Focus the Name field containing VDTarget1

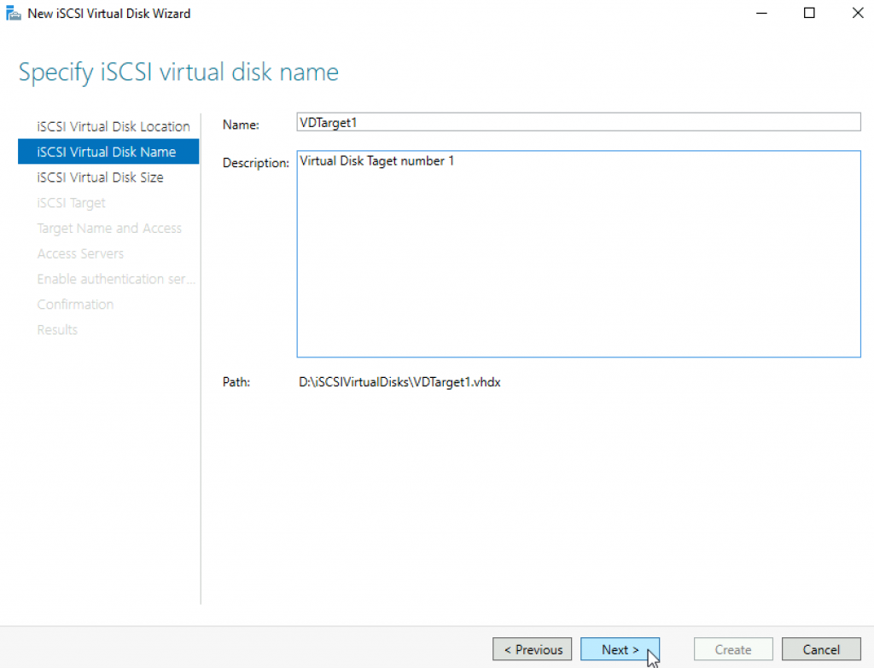point(579,122)
